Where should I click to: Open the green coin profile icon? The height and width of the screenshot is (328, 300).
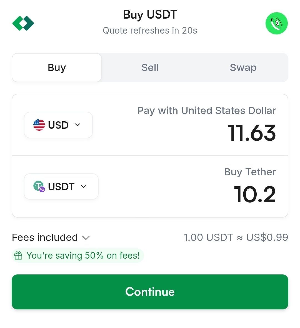point(277,23)
